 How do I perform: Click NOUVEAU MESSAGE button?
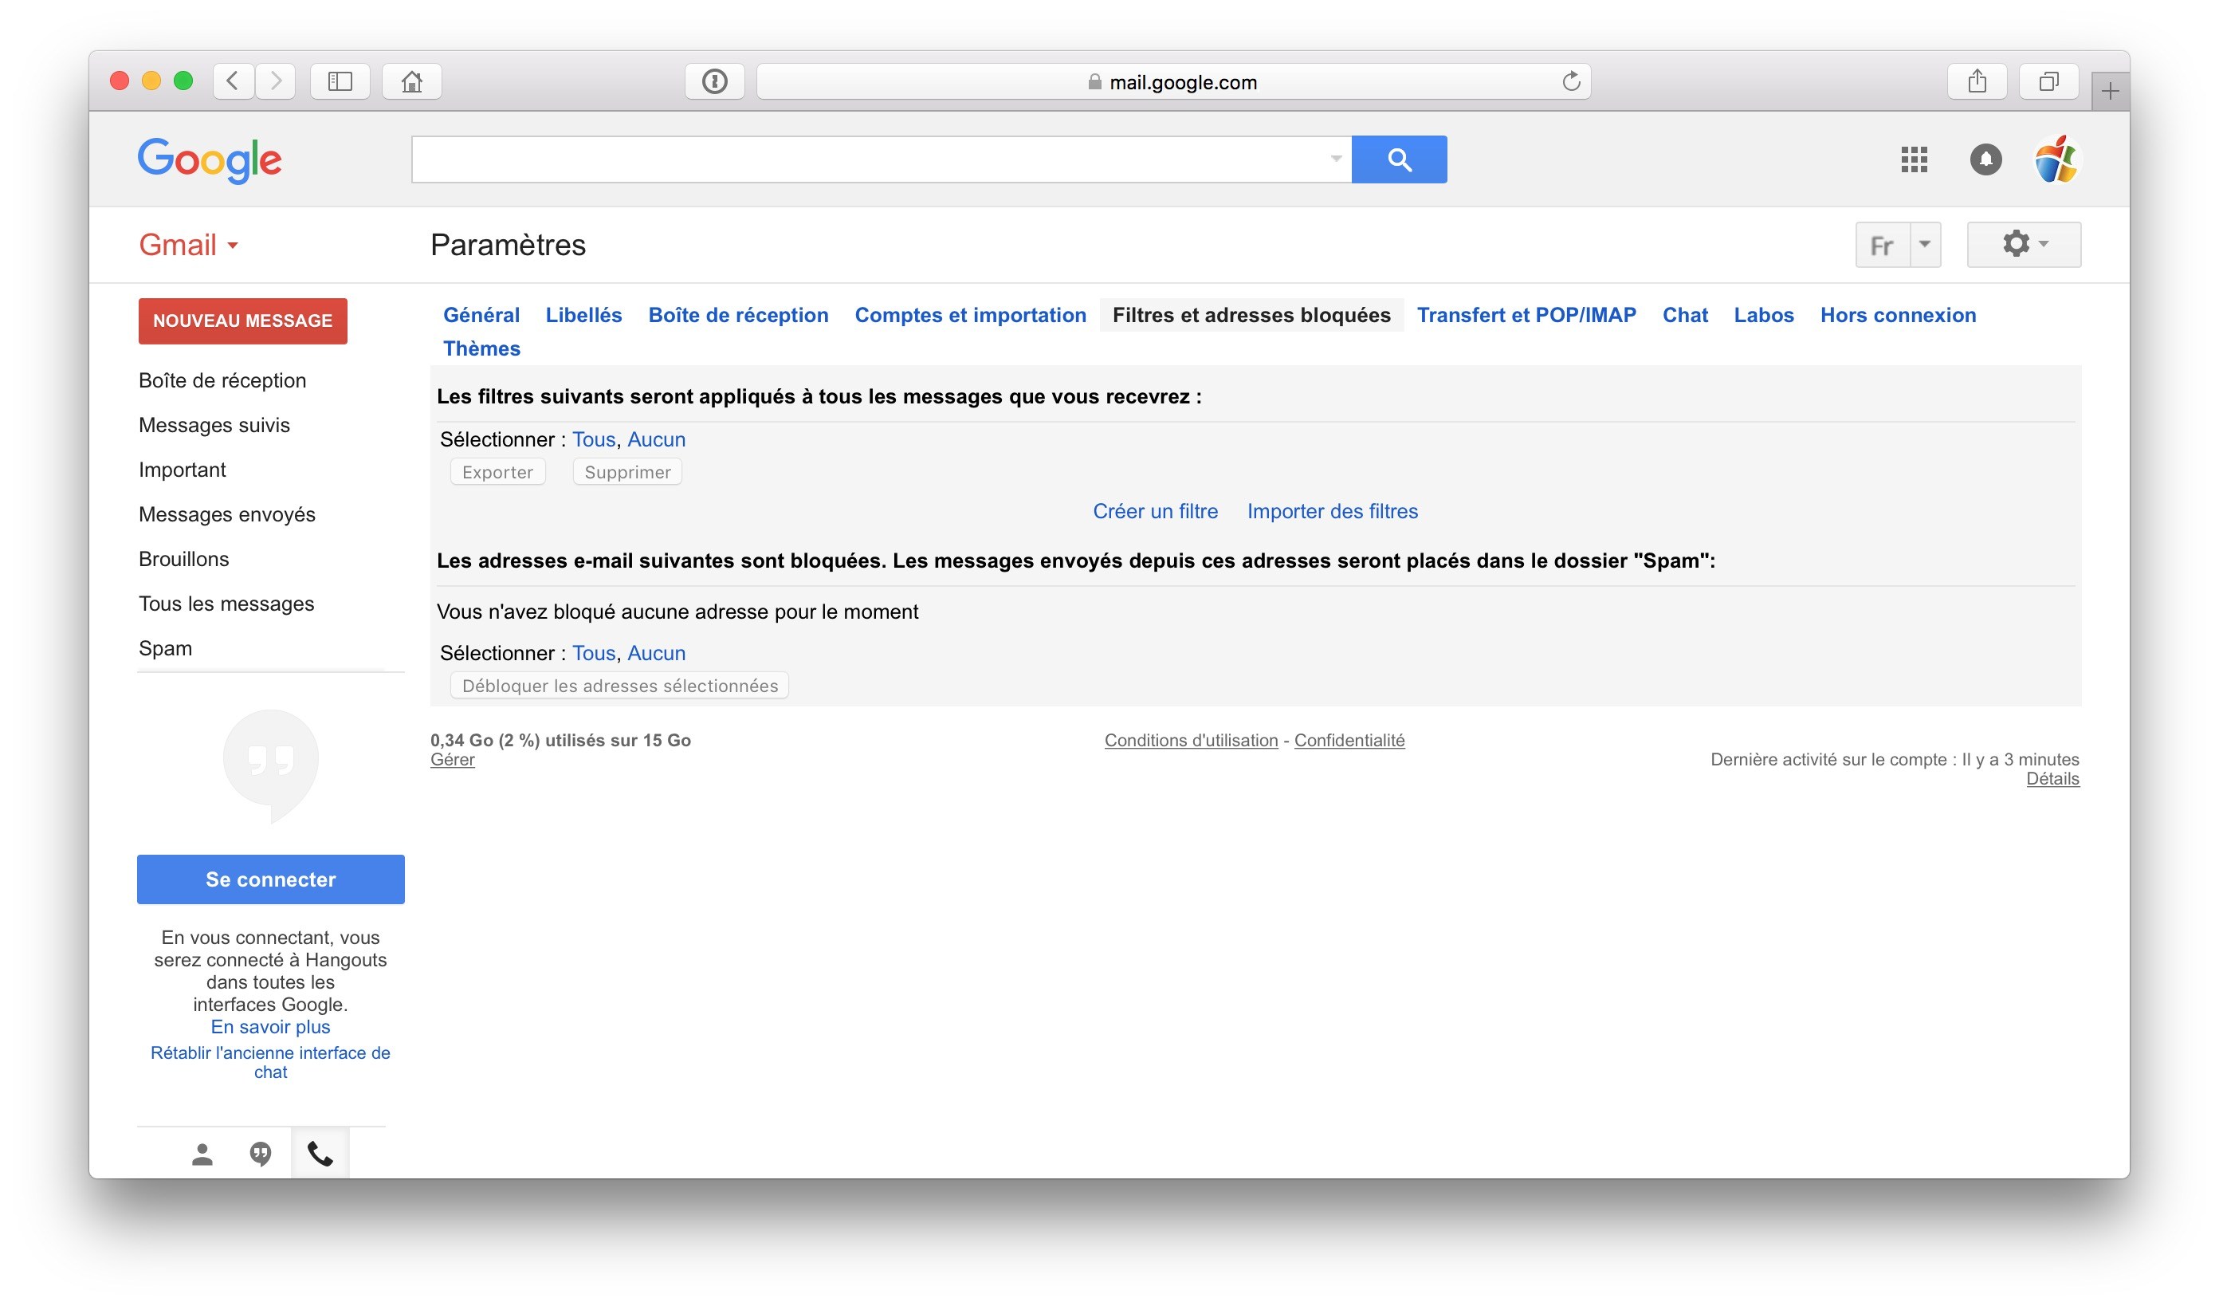243,321
